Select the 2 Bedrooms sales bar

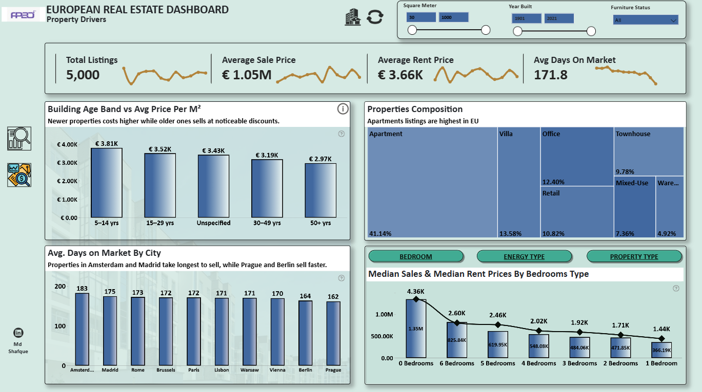(x=620, y=347)
